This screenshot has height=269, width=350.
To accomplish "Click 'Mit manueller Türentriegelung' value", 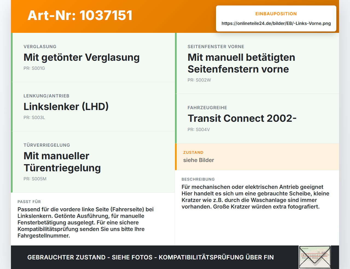I will (x=62, y=162).
